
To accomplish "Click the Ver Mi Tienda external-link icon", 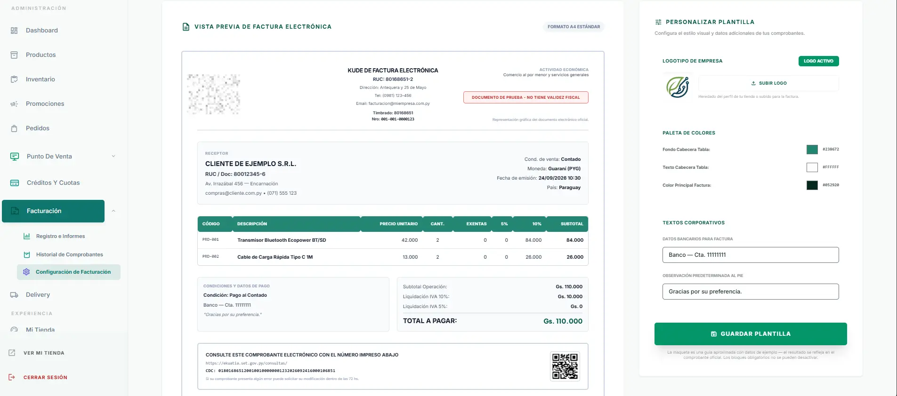I will (x=12, y=353).
